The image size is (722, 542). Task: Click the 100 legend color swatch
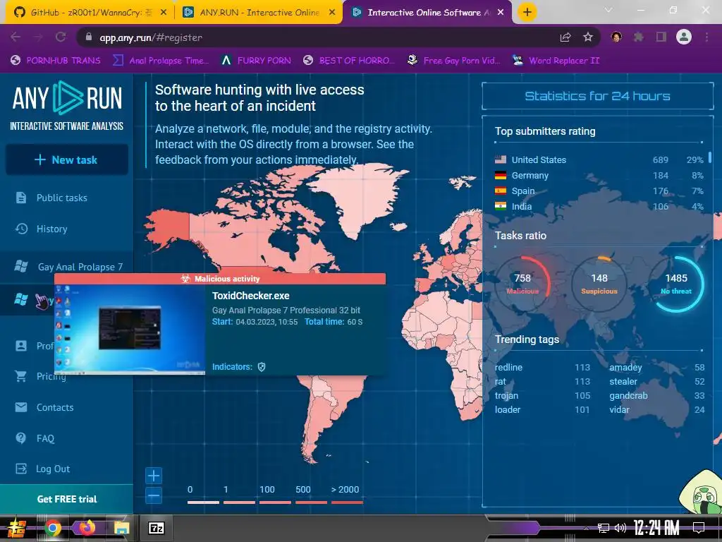[275, 502]
